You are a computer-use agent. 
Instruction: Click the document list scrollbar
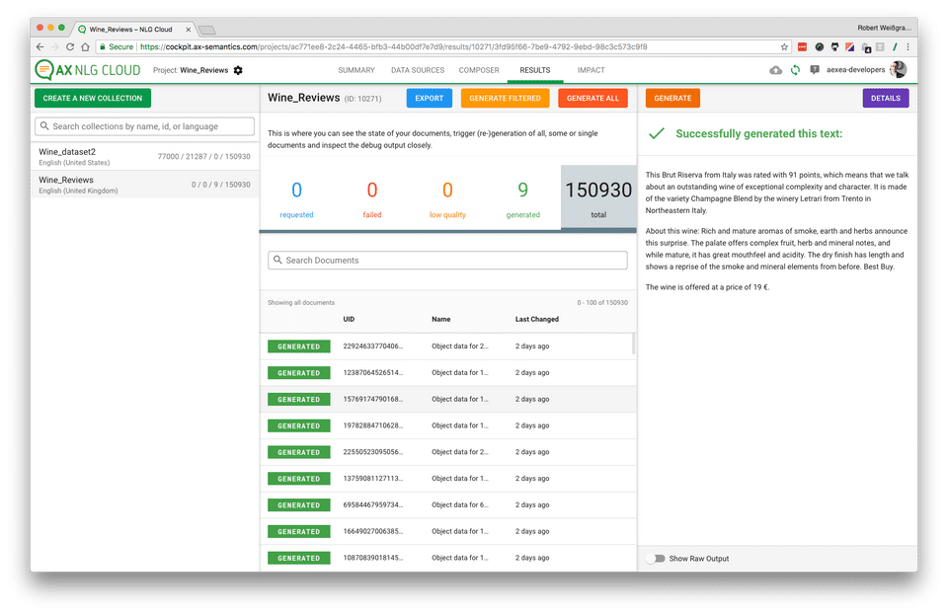coord(633,344)
